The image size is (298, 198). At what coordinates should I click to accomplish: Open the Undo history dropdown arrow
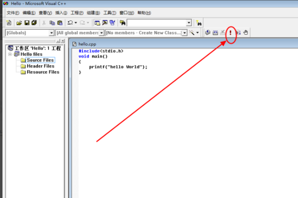[x=75, y=23]
